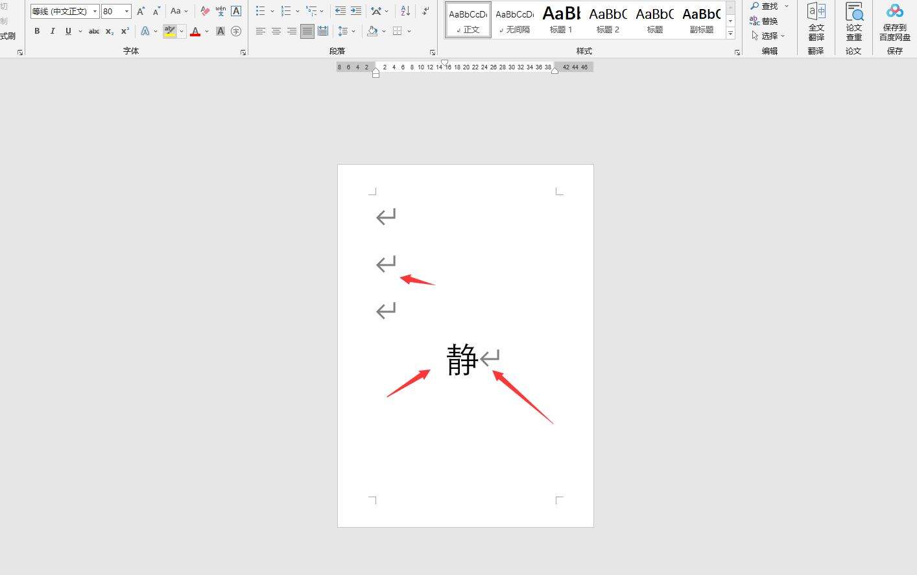Apply the 副标题 style
Viewport: 917px width, 575px height.
pyautogui.click(x=702, y=19)
